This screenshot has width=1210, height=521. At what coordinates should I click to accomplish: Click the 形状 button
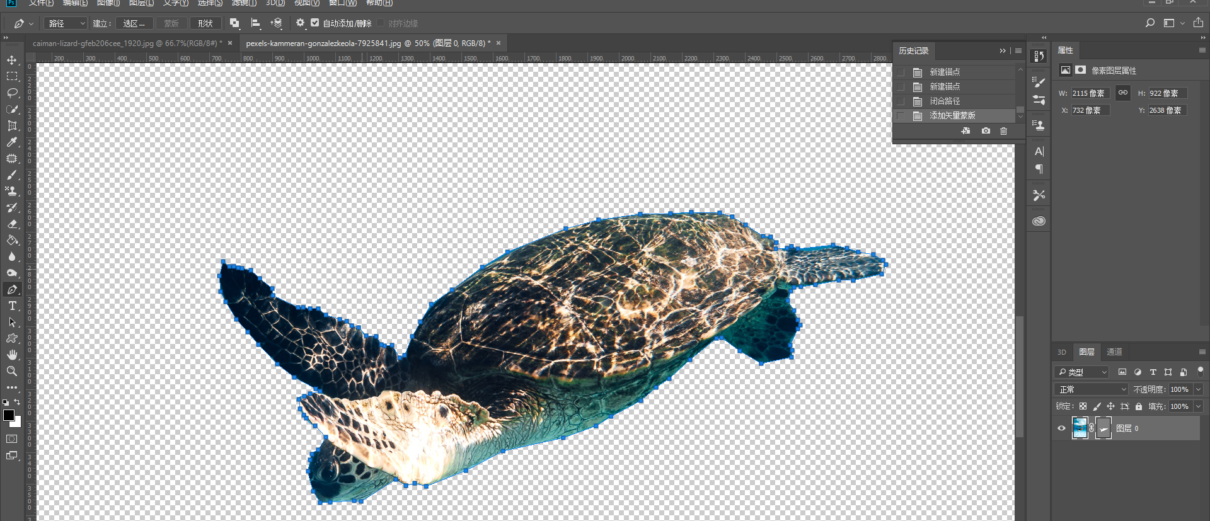pos(205,23)
